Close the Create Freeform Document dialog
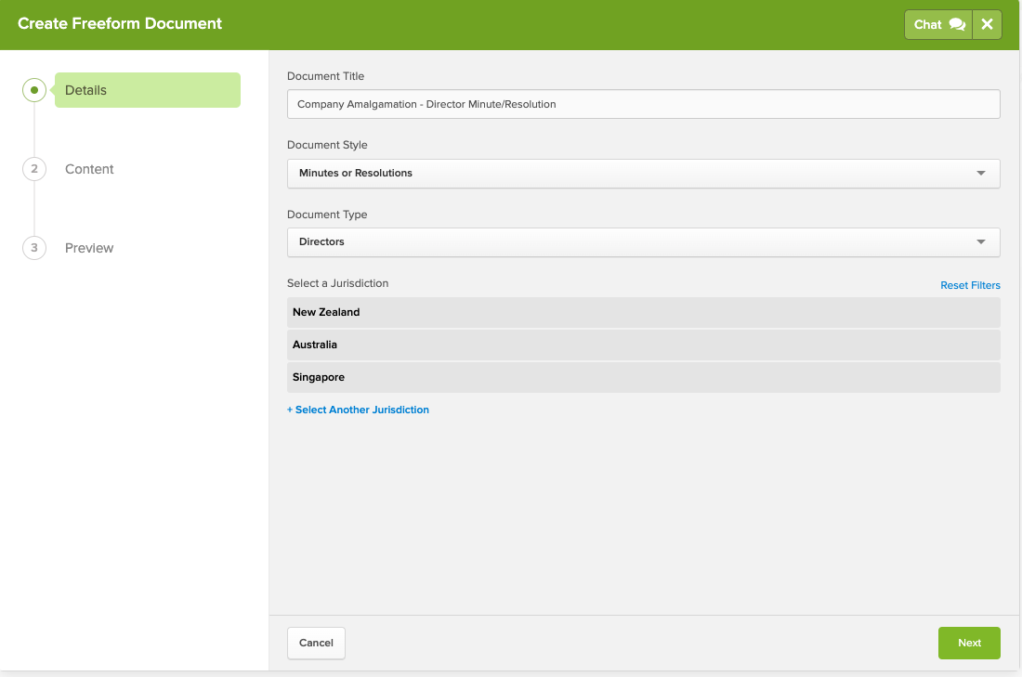The height and width of the screenshot is (677, 1022). (x=987, y=25)
